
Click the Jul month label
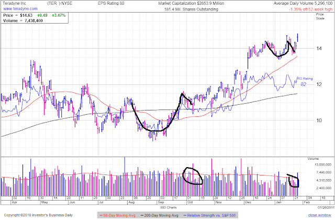pos(100,202)
